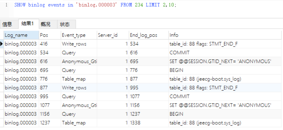The height and width of the screenshot is (130, 283).
Task: Select End_log_pos cell 534
Action: tap(149, 44)
